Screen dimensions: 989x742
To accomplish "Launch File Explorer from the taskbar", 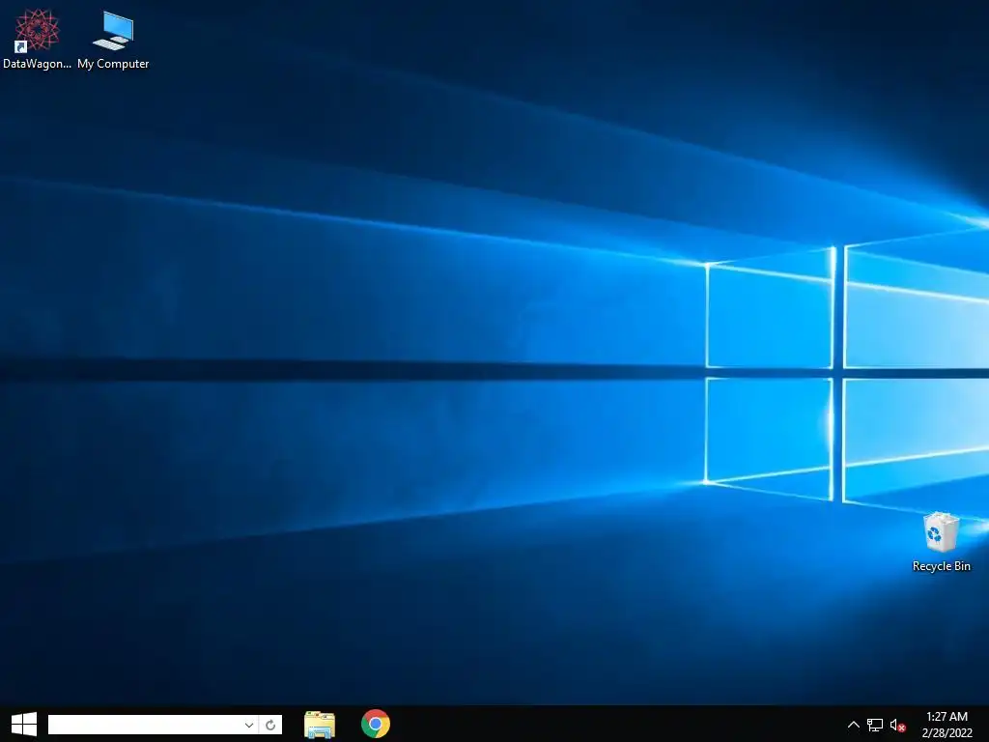I will tap(319, 725).
